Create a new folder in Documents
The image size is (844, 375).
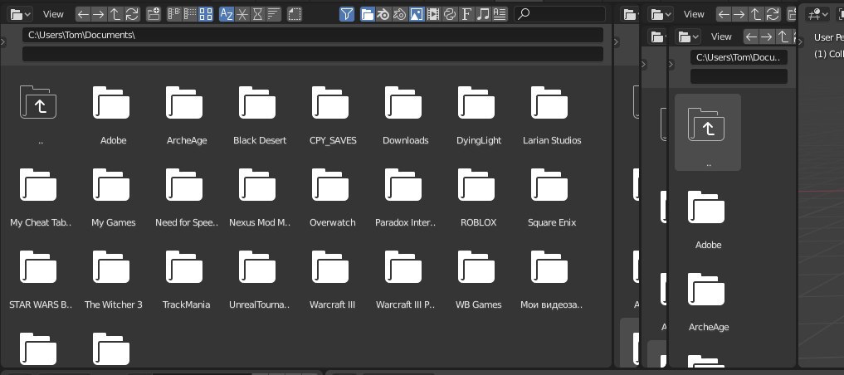tap(154, 15)
